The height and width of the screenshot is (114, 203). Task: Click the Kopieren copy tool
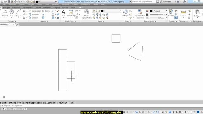(x=34, y=14)
